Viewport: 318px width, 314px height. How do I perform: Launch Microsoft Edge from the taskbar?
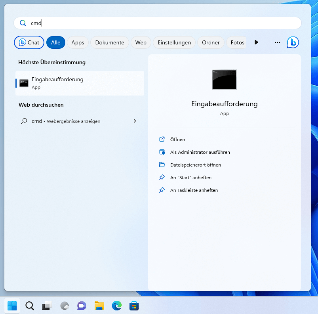(117, 306)
